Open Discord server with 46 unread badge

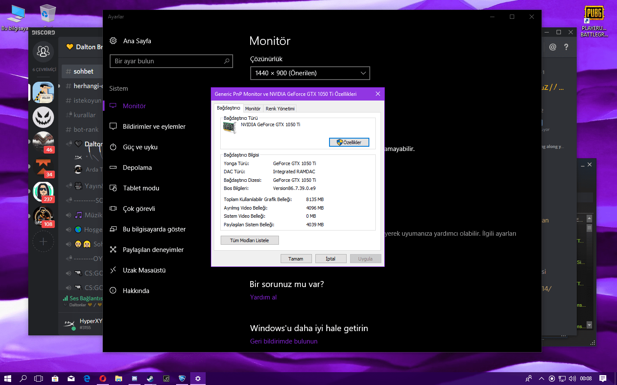(x=43, y=142)
